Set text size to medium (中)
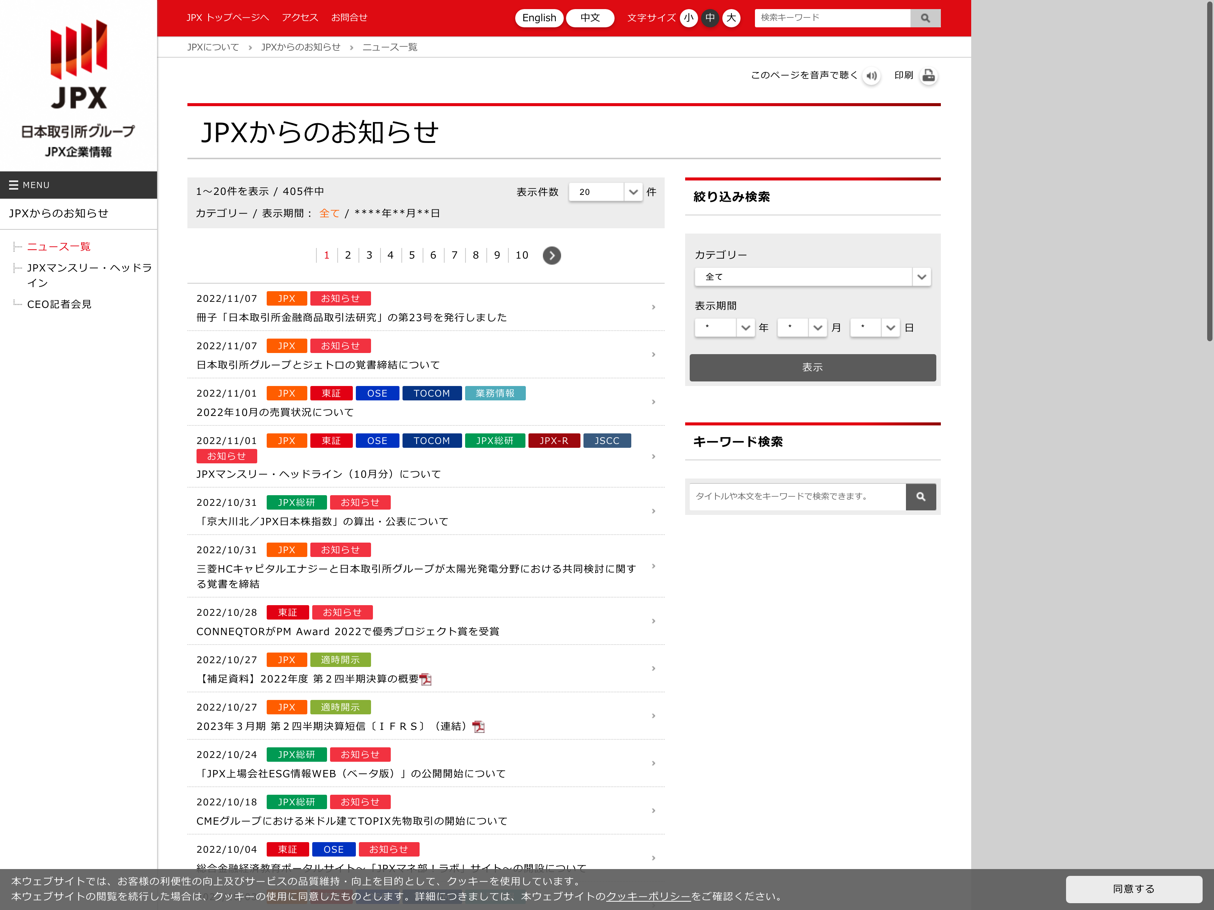Image resolution: width=1214 pixels, height=910 pixels. coord(710,18)
